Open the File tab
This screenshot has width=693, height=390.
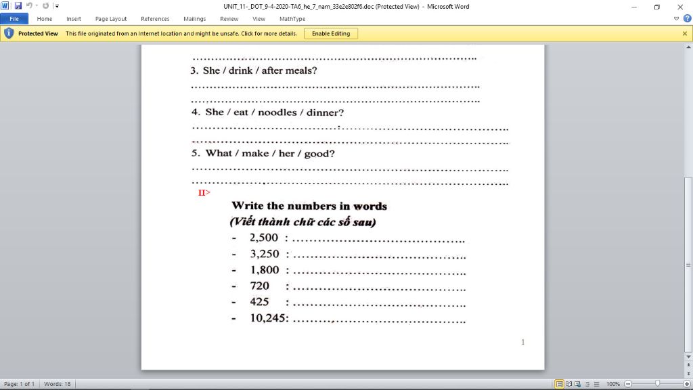(x=14, y=19)
